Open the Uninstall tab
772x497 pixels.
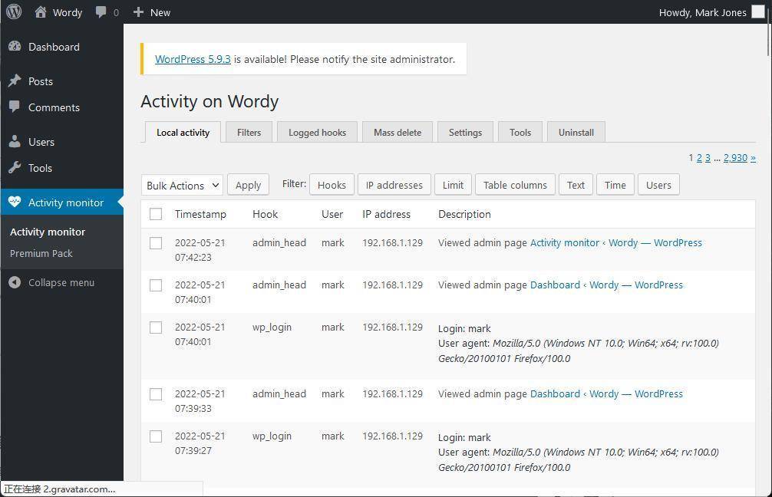[576, 132]
